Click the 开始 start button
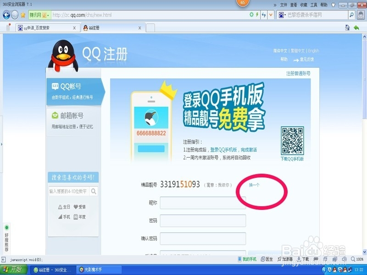The height and width of the screenshot is (275, 367). tap(14, 269)
